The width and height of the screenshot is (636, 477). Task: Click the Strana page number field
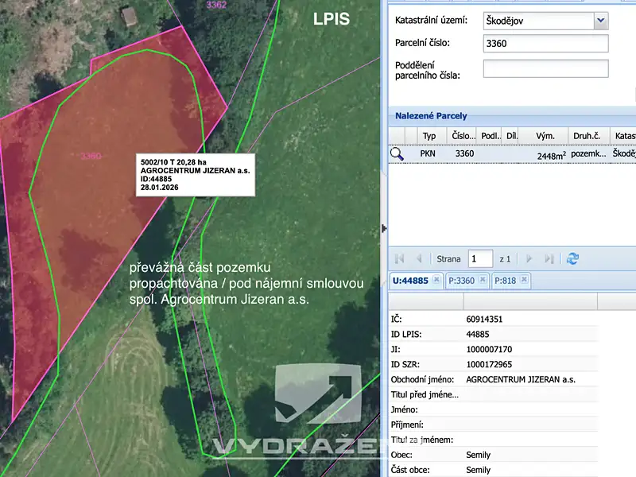[x=480, y=259]
